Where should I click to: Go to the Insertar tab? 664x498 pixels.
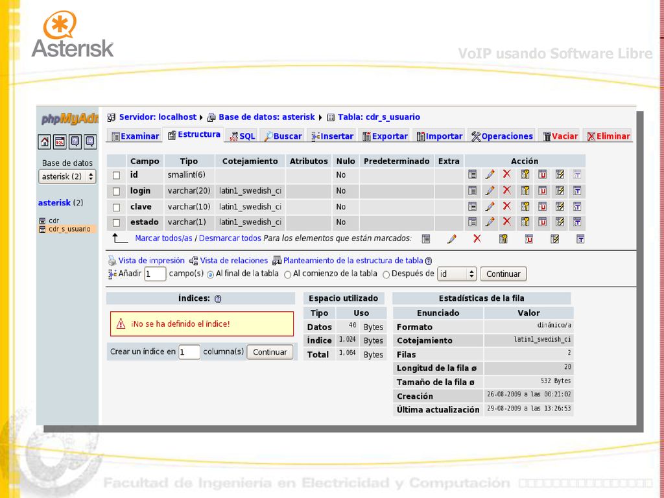tap(332, 136)
